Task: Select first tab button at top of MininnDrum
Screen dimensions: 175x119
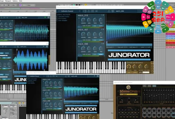Action: (x=145, y=86)
